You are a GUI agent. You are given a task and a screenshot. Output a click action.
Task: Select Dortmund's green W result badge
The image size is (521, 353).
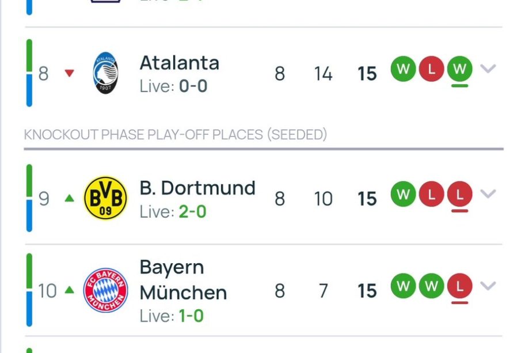point(403,194)
